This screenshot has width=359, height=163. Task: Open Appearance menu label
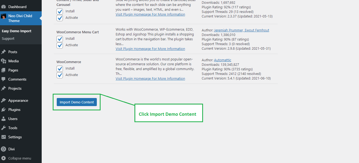(18, 100)
